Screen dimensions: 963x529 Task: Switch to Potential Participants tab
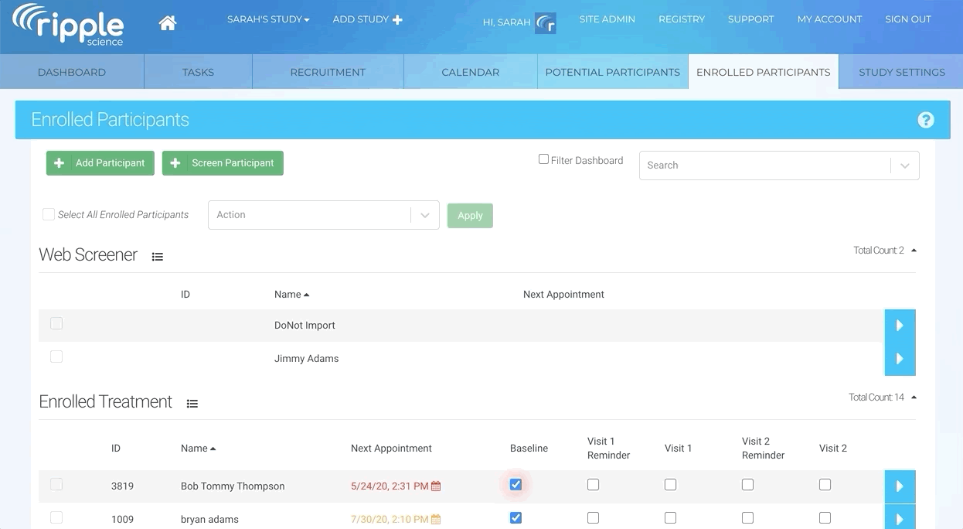612,72
